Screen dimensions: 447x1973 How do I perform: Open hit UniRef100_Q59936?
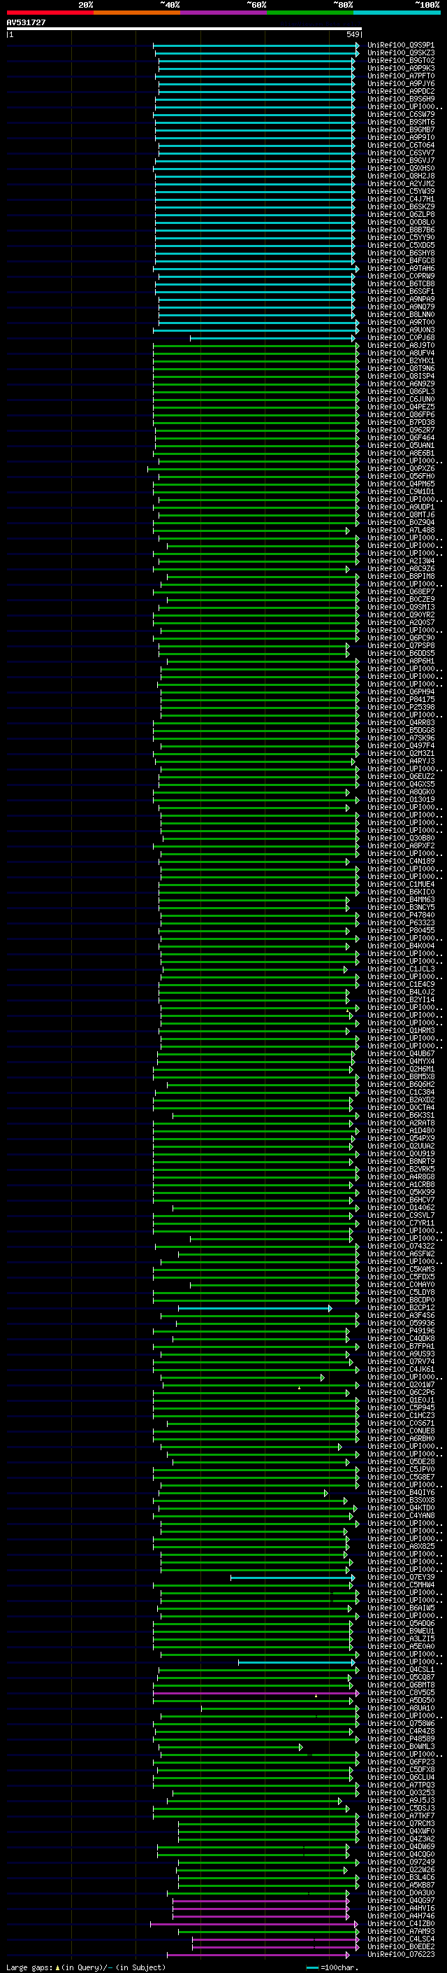tap(400, 1323)
